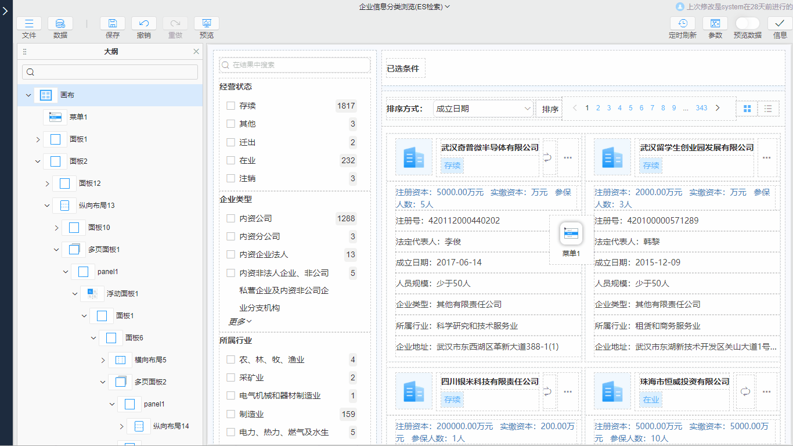This screenshot has height=446, width=793.
Task: Open the sort-by 成立日期 dropdown
Action: [483, 109]
